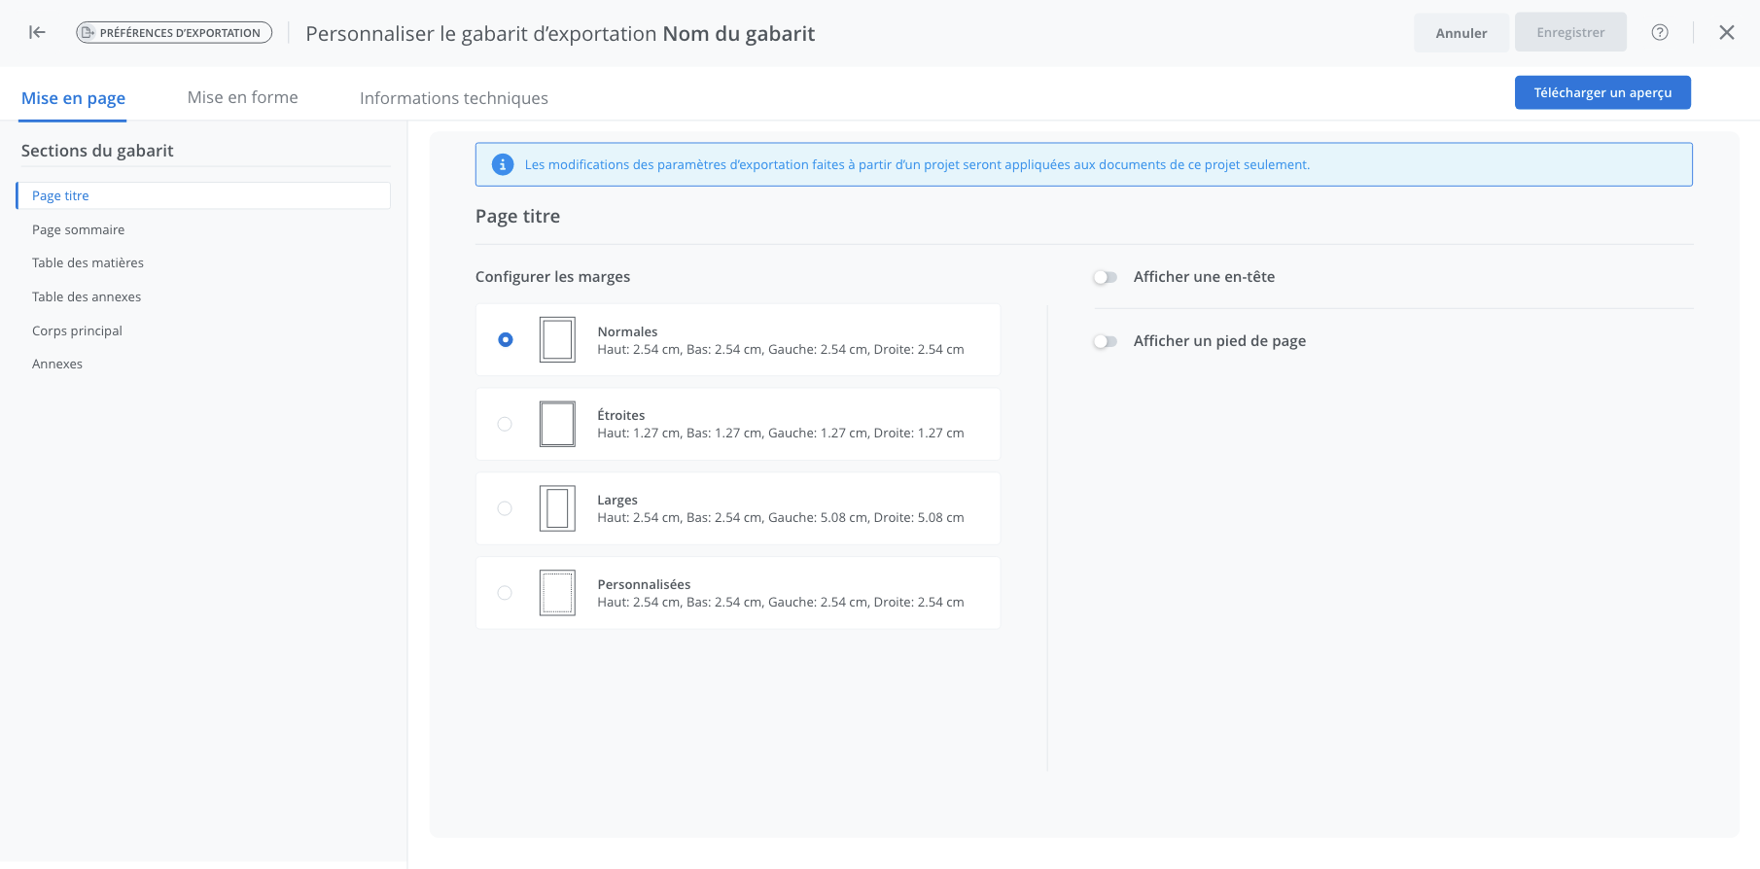This screenshot has height=869, width=1760.
Task: Open the Préférences d'exportation breadcrumb
Action: (x=174, y=32)
